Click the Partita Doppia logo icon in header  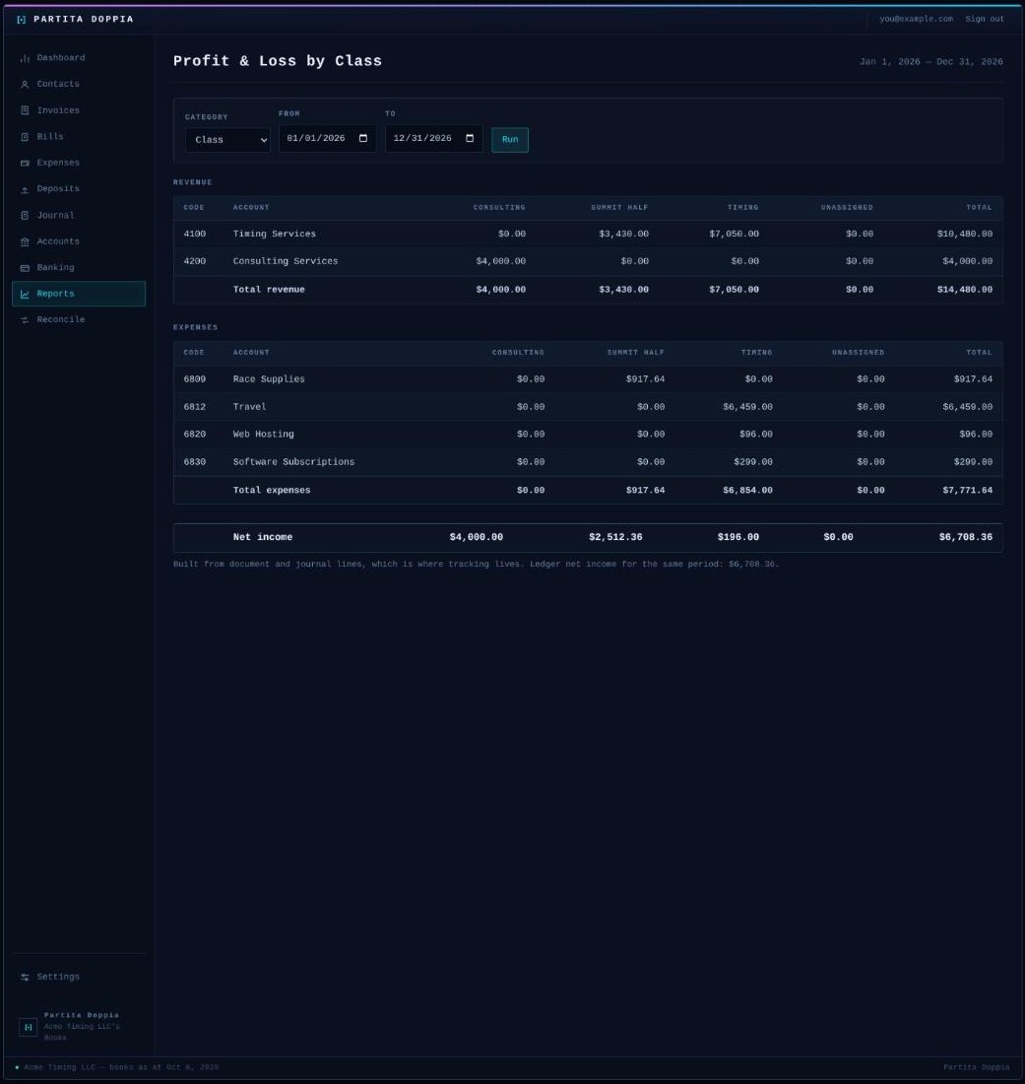point(22,20)
